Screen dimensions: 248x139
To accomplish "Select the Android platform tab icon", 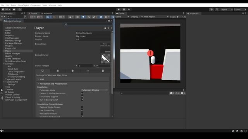I will (73, 71).
